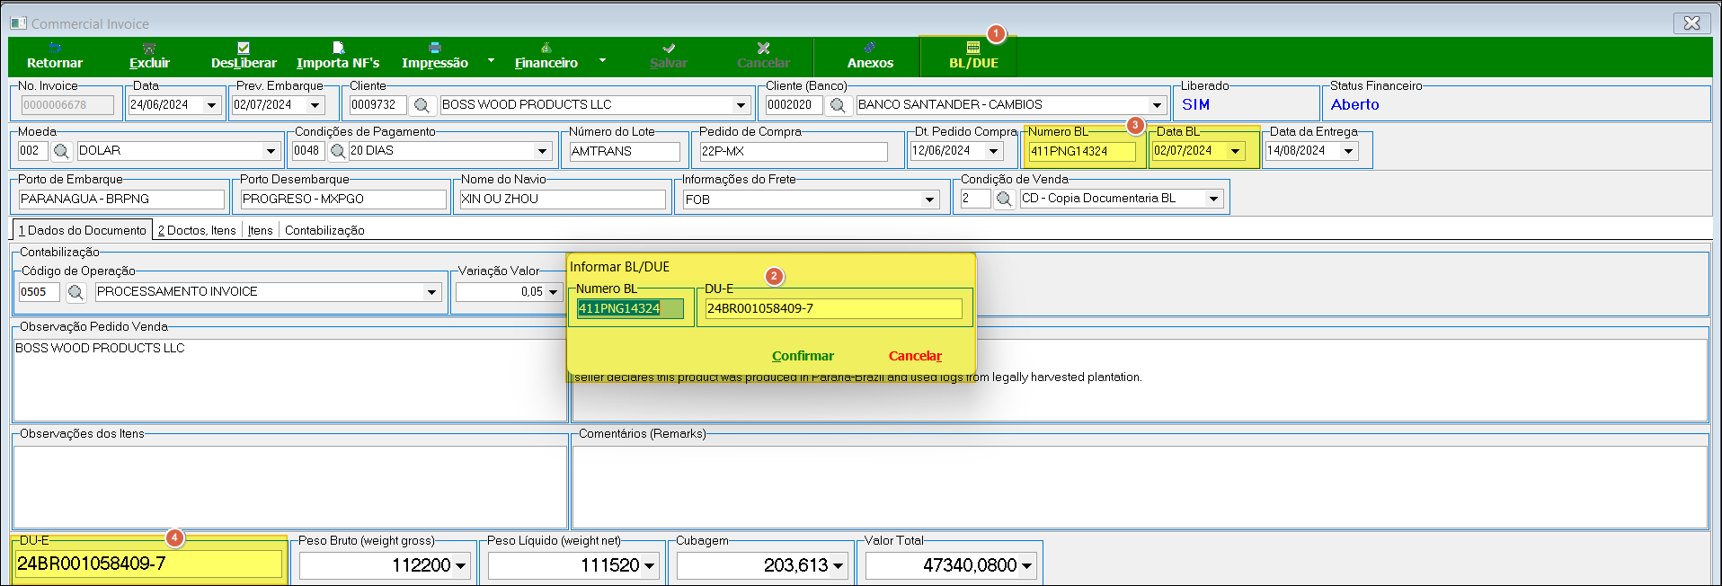1722x586 pixels.
Task: Close the Commercial Invoice window
Action: (x=1691, y=23)
